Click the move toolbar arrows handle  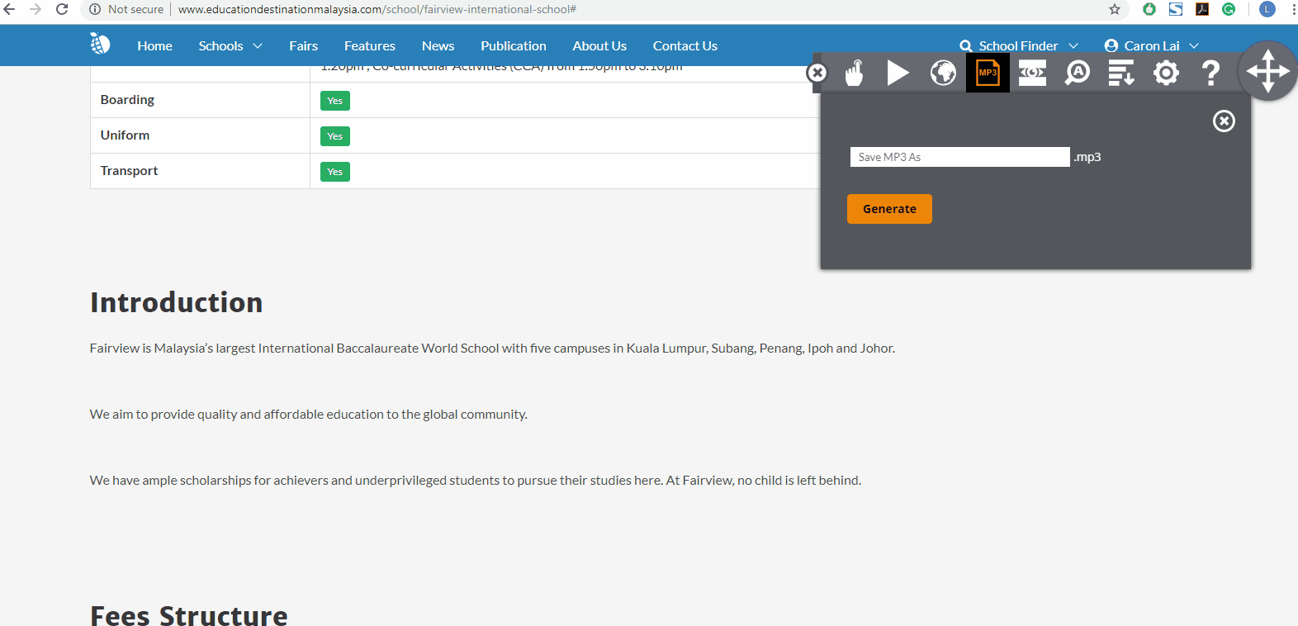1268,71
